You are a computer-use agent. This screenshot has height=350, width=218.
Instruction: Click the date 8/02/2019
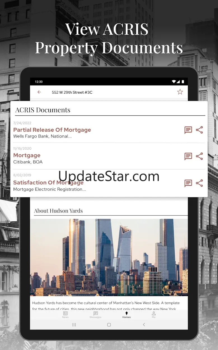[x=22, y=175]
